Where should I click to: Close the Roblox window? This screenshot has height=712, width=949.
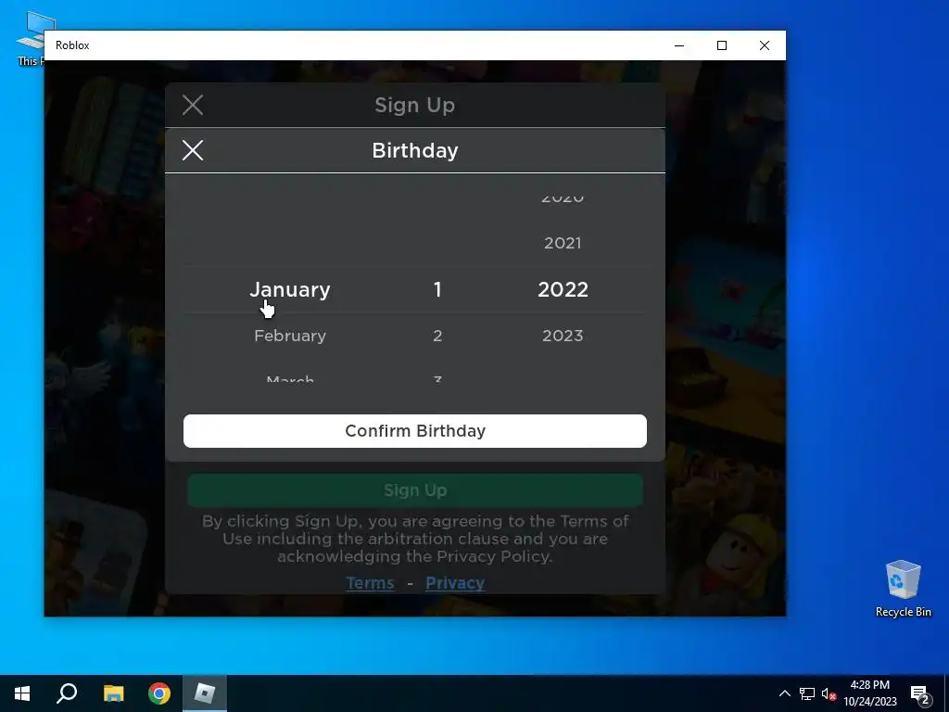(765, 45)
